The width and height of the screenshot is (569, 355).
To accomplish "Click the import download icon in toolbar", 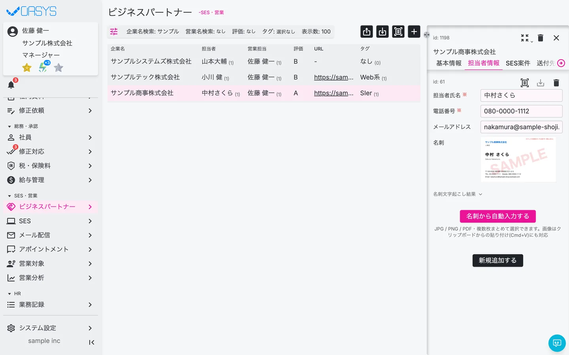I will click(382, 32).
